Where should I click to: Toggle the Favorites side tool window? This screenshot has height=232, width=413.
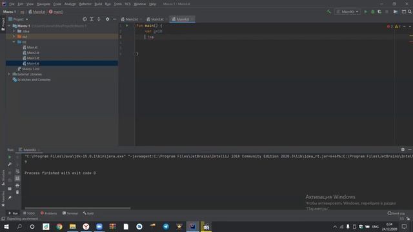[3, 198]
